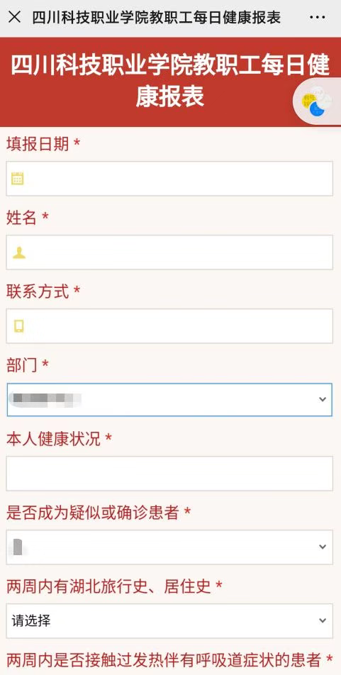Click the 两周内有湖北旅行史、居住史 label
Image resolution: width=341 pixels, height=675 pixels.
coord(108,586)
